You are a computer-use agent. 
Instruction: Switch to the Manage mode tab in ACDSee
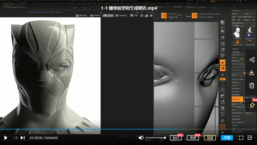[81, 16]
